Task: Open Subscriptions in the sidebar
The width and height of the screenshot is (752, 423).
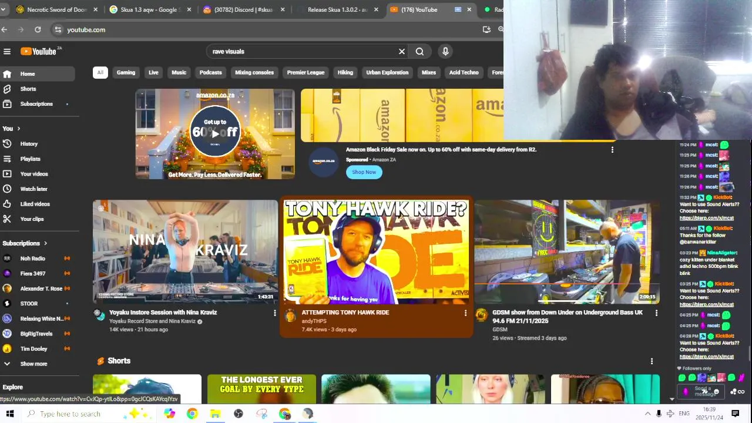Action: click(x=38, y=104)
